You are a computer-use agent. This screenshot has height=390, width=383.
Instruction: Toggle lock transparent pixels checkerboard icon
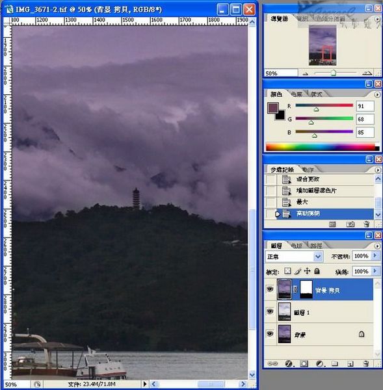(287, 271)
